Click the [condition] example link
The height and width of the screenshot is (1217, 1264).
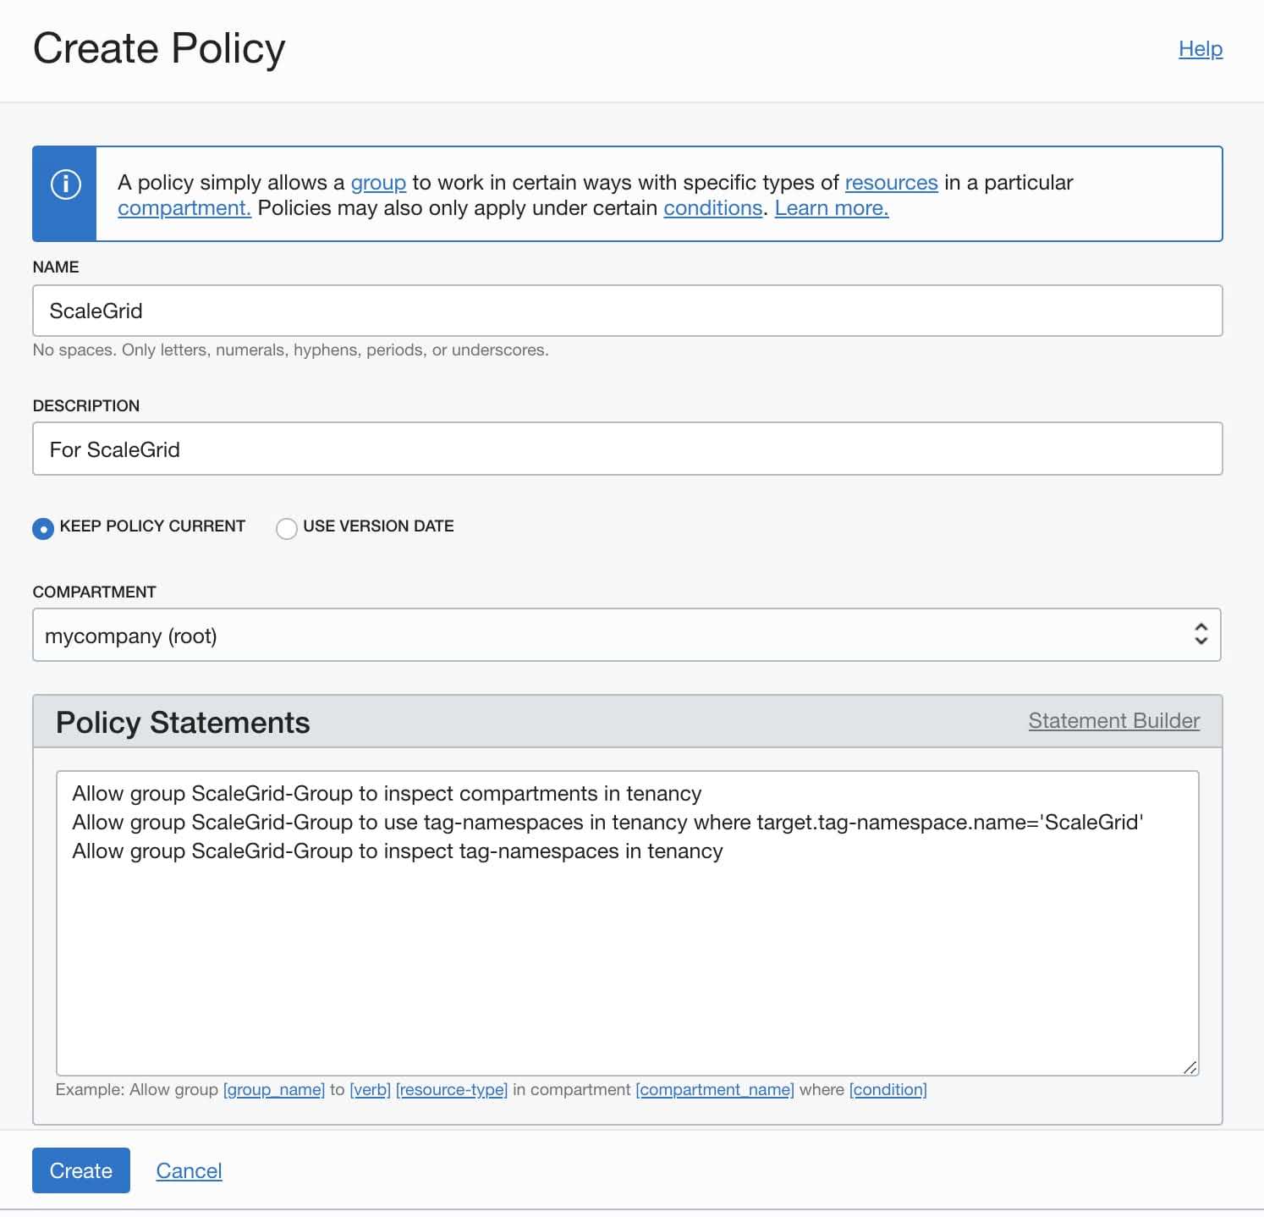tap(888, 1090)
